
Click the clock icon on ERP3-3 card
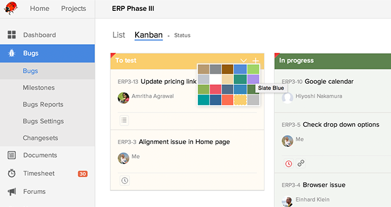124,181
